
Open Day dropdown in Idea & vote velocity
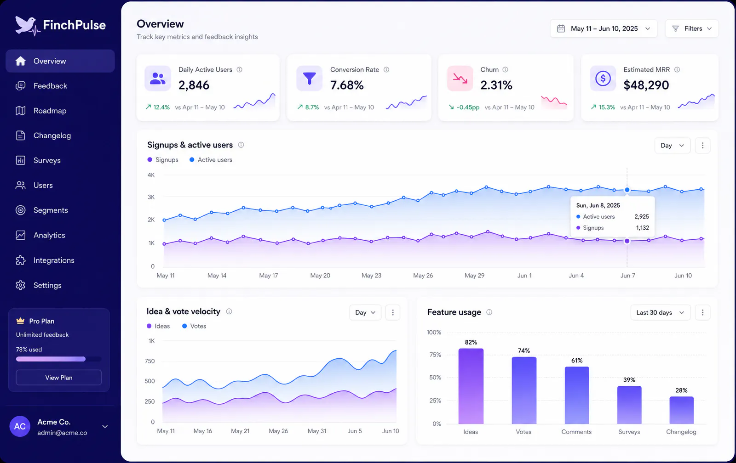tap(365, 312)
